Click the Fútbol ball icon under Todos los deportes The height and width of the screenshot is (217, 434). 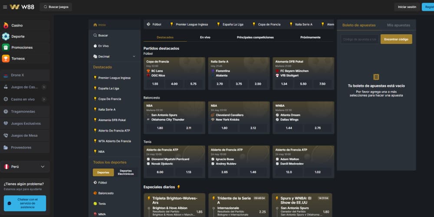pos(95,183)
